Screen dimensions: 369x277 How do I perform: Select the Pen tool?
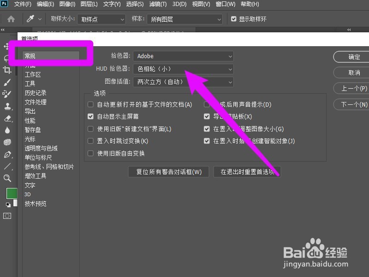[x=7, y=155]
